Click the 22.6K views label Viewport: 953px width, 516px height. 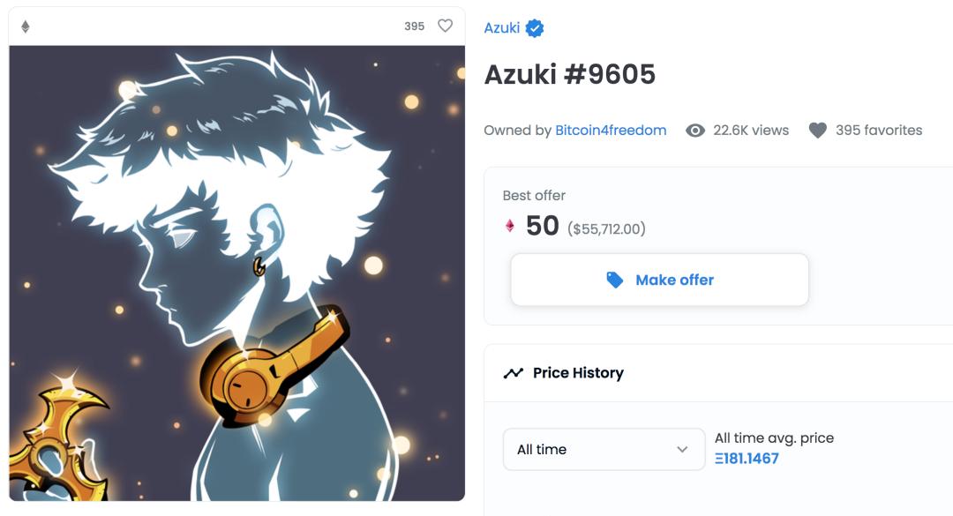coord(751,130)
